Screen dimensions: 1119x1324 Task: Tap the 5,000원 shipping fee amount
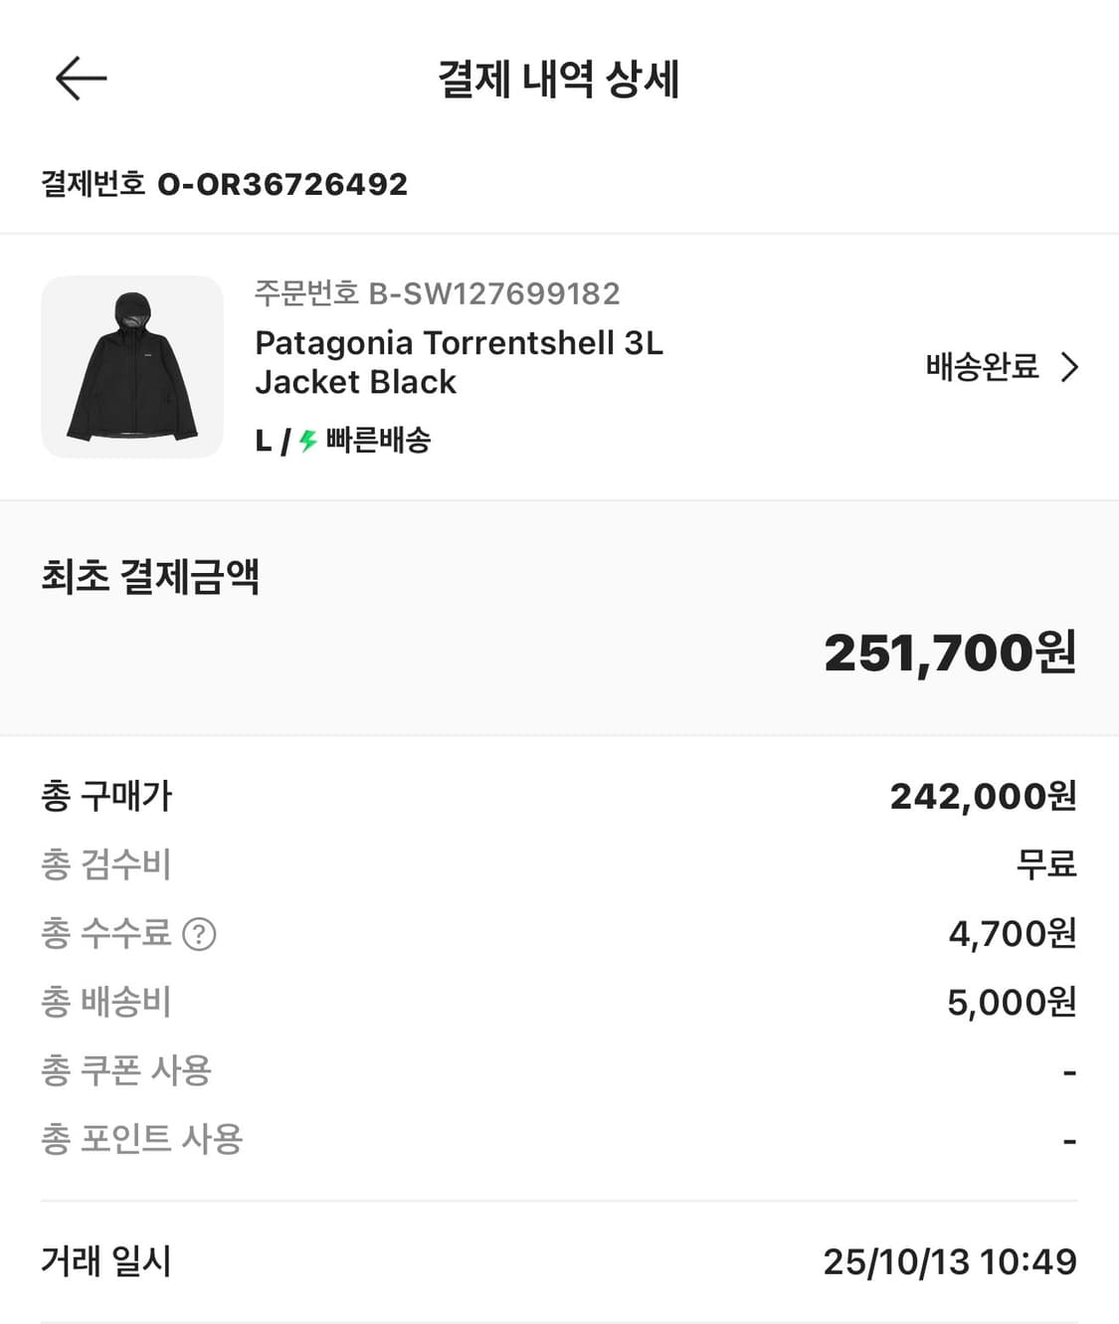point(1012,1002)
